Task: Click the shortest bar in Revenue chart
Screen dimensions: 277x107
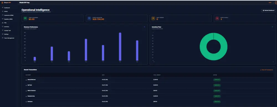Action: (35, 59)
